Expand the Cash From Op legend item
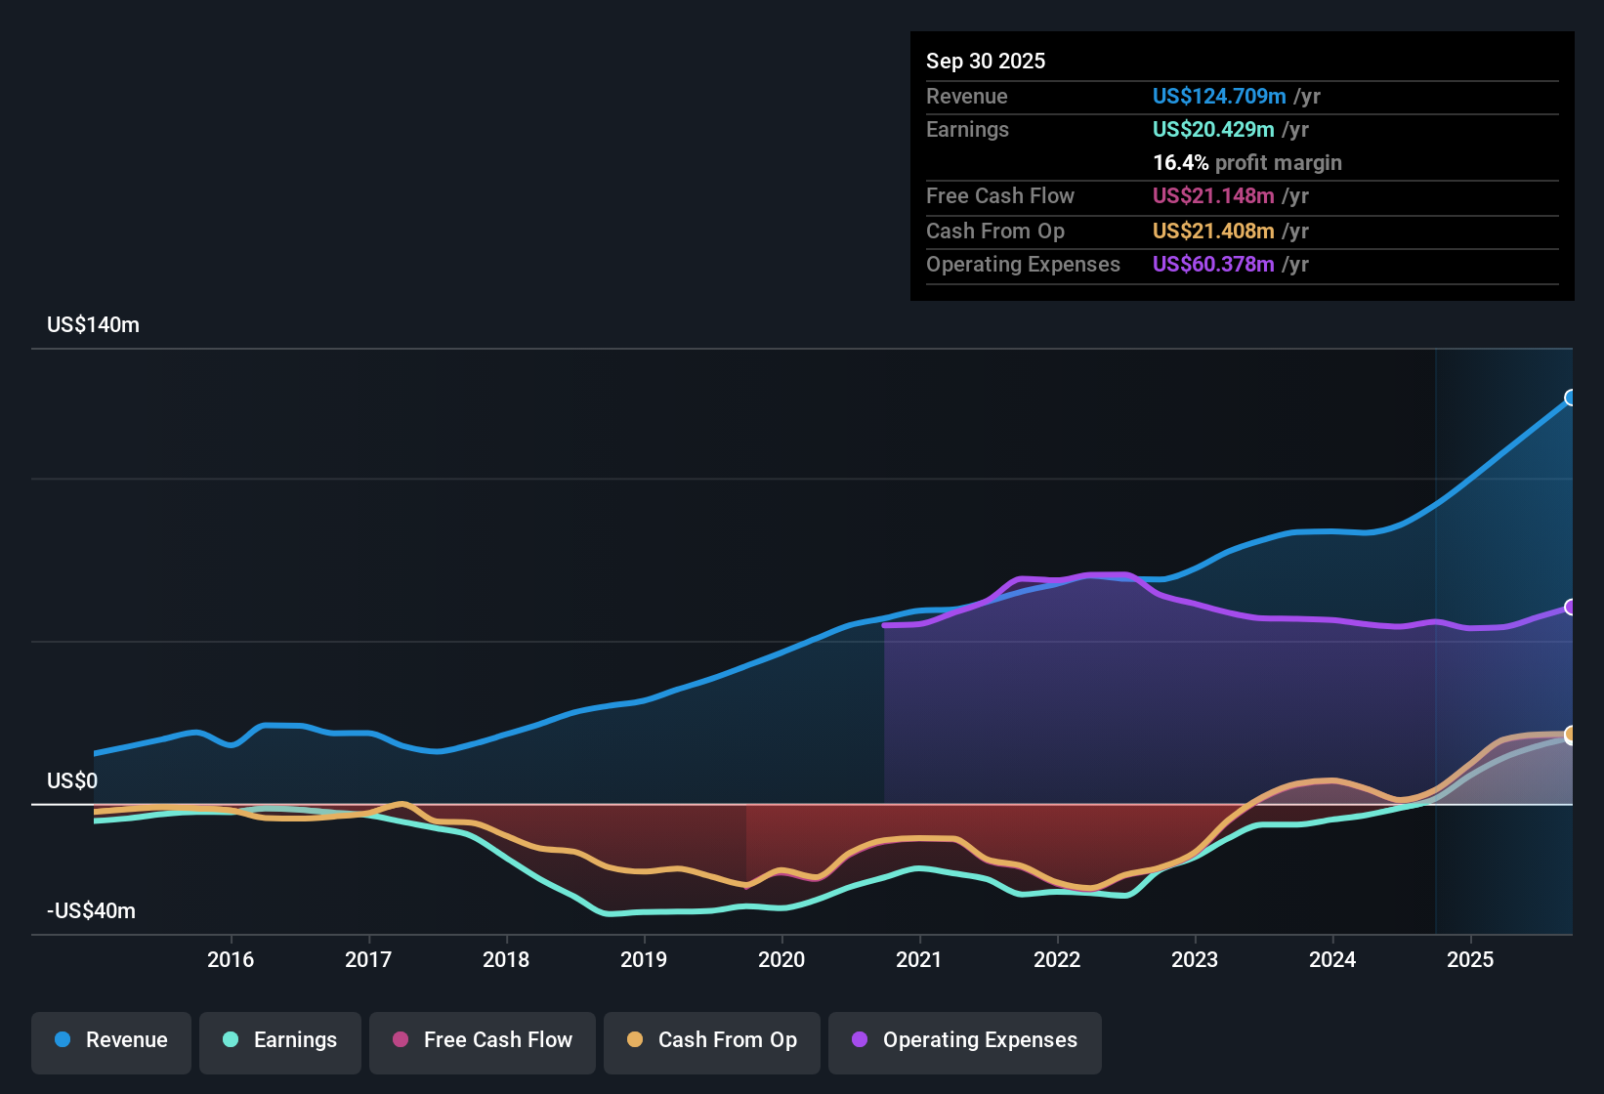This screenshot has width=1604, height=1094. coord(711,1040)
